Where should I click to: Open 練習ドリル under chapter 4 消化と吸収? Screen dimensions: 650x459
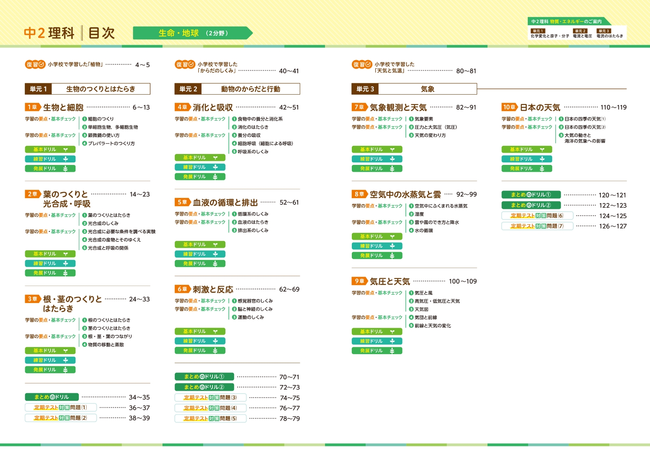(x=200, y=167)
